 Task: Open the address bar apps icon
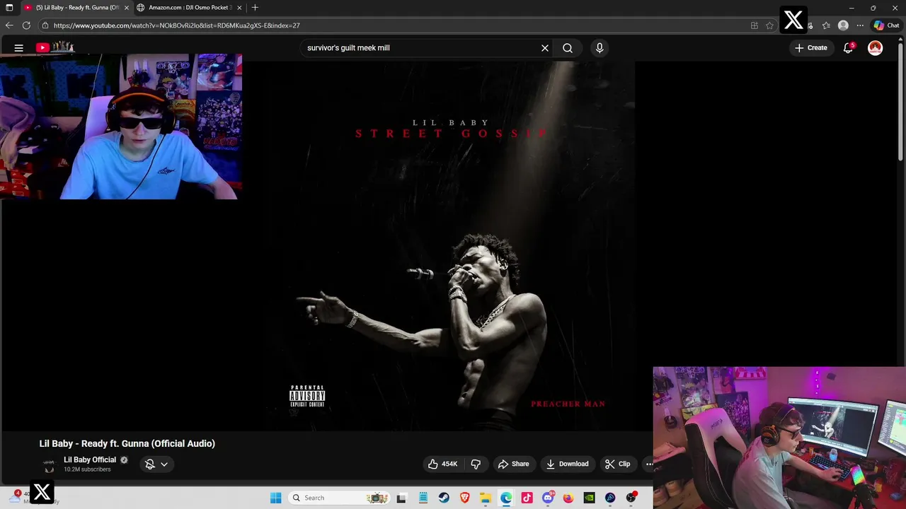755,25
